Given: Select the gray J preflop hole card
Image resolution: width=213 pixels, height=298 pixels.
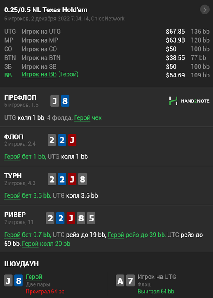Looking at the screenshot, I should pos(55,101).
